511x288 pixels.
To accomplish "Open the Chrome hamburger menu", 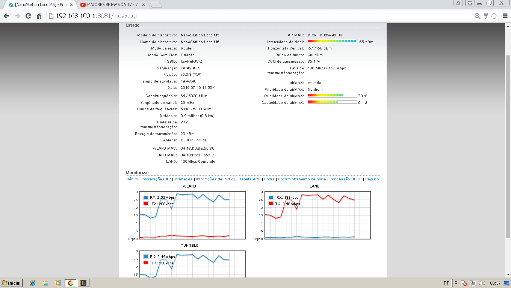I will [x=504, y=16].
